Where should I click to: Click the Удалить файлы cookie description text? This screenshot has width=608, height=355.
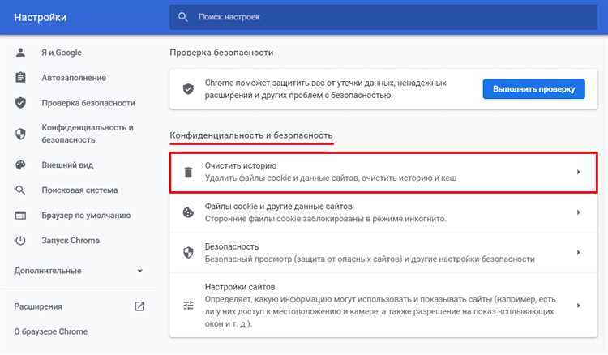pos(331,177)
